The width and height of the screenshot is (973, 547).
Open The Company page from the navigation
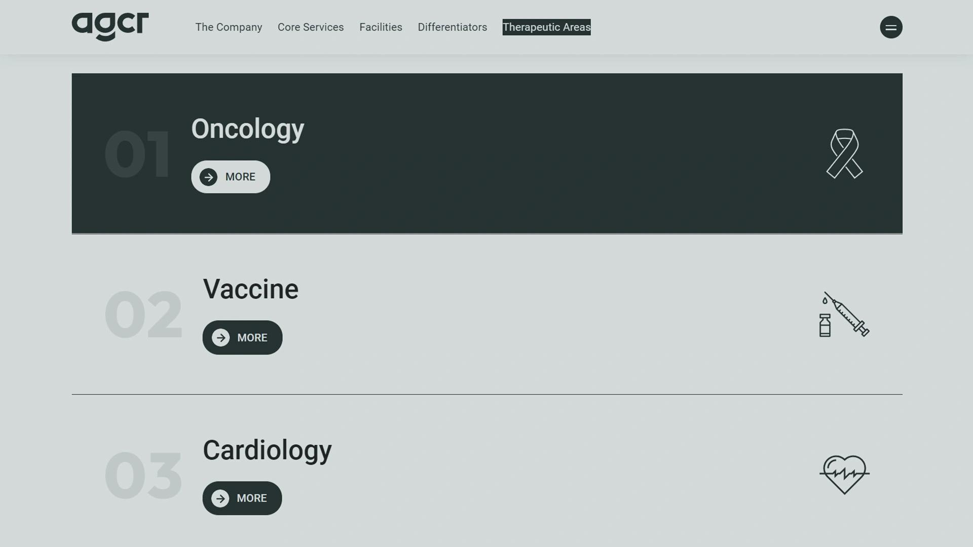pos(229,27)
